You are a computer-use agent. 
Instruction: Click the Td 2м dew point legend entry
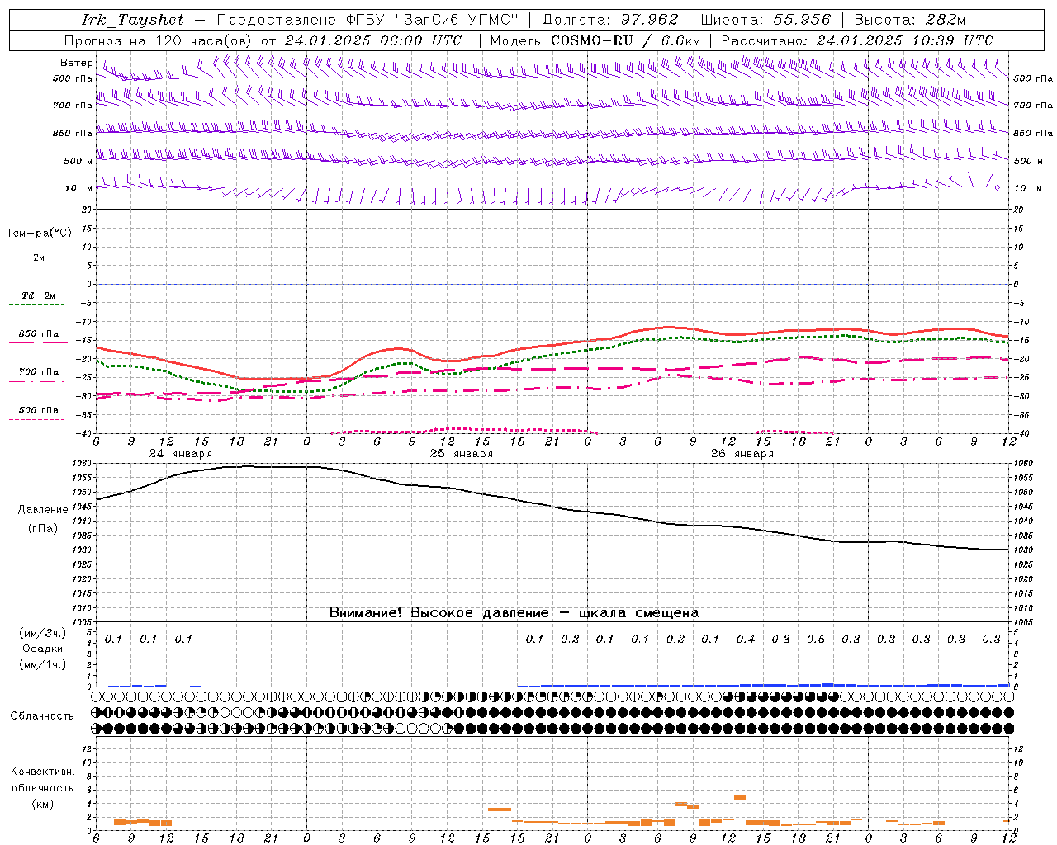point(38,295)
